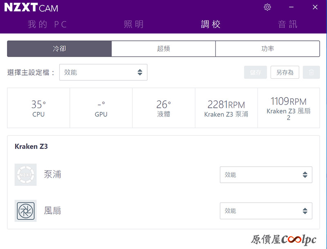Image resolution: width=327 pixels, height=249 pixels.
Task: Click the Kraken Z3 section heading
Action: [x=31, y=147]
